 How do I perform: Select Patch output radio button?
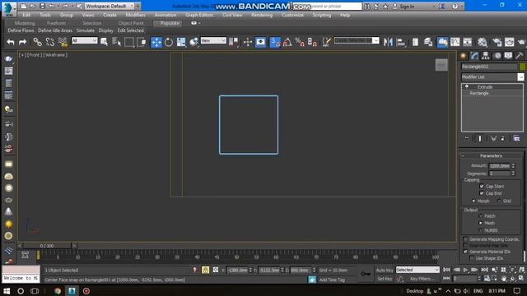click(480, 215)
